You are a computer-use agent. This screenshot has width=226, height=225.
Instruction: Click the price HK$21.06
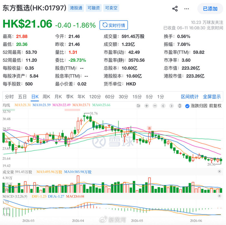[x=27, y=24]
